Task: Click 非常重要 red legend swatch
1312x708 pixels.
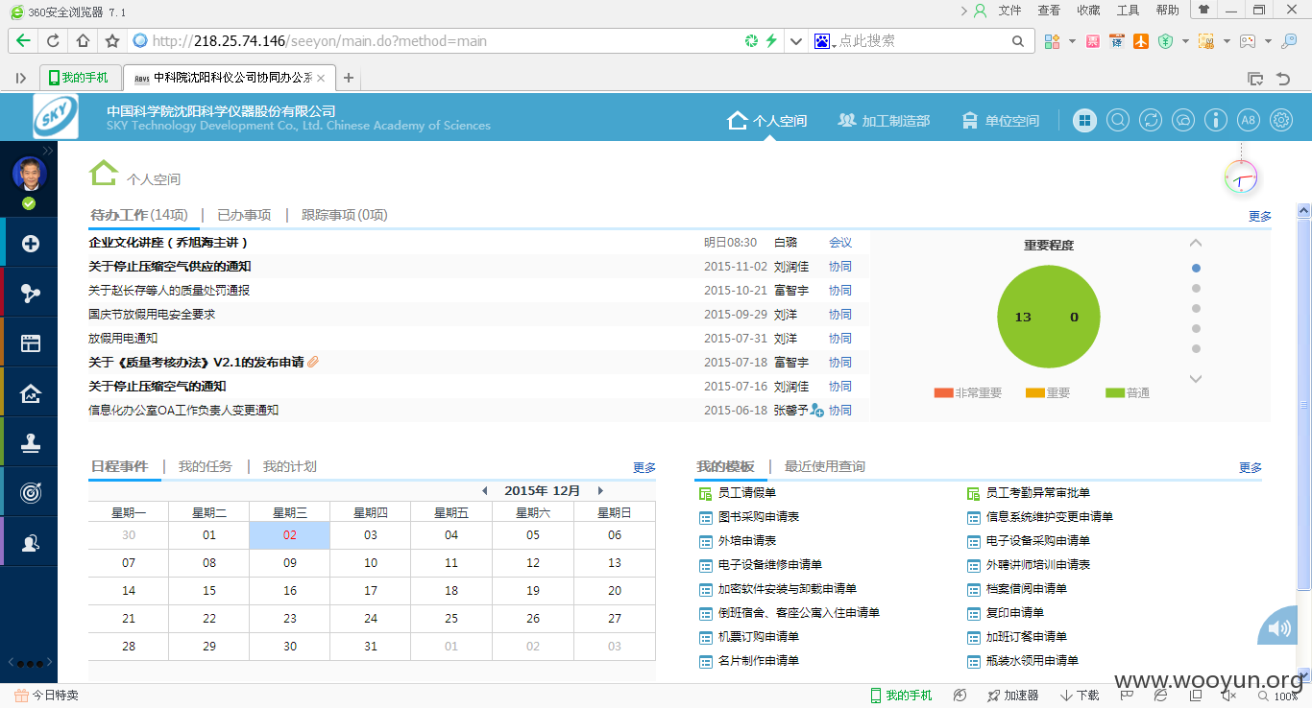Action: click(943, 392)
